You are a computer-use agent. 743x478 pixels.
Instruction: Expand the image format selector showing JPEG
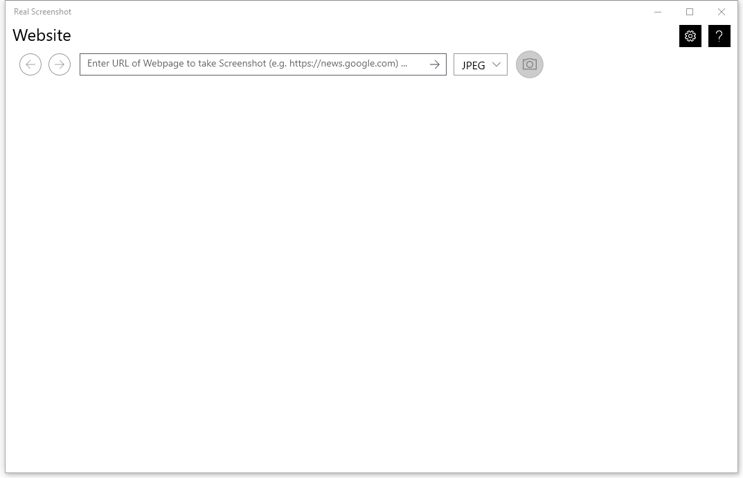click(480, 64)
